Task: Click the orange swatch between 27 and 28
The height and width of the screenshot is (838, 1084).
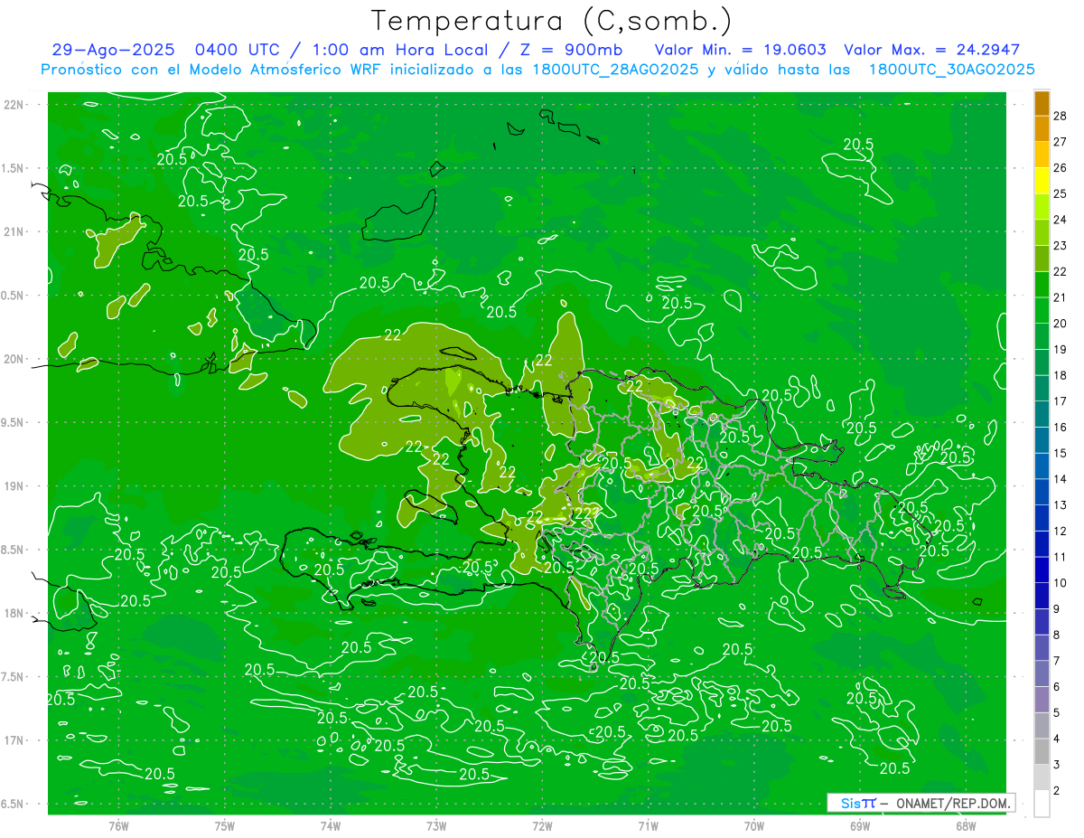Action: 1042,129
